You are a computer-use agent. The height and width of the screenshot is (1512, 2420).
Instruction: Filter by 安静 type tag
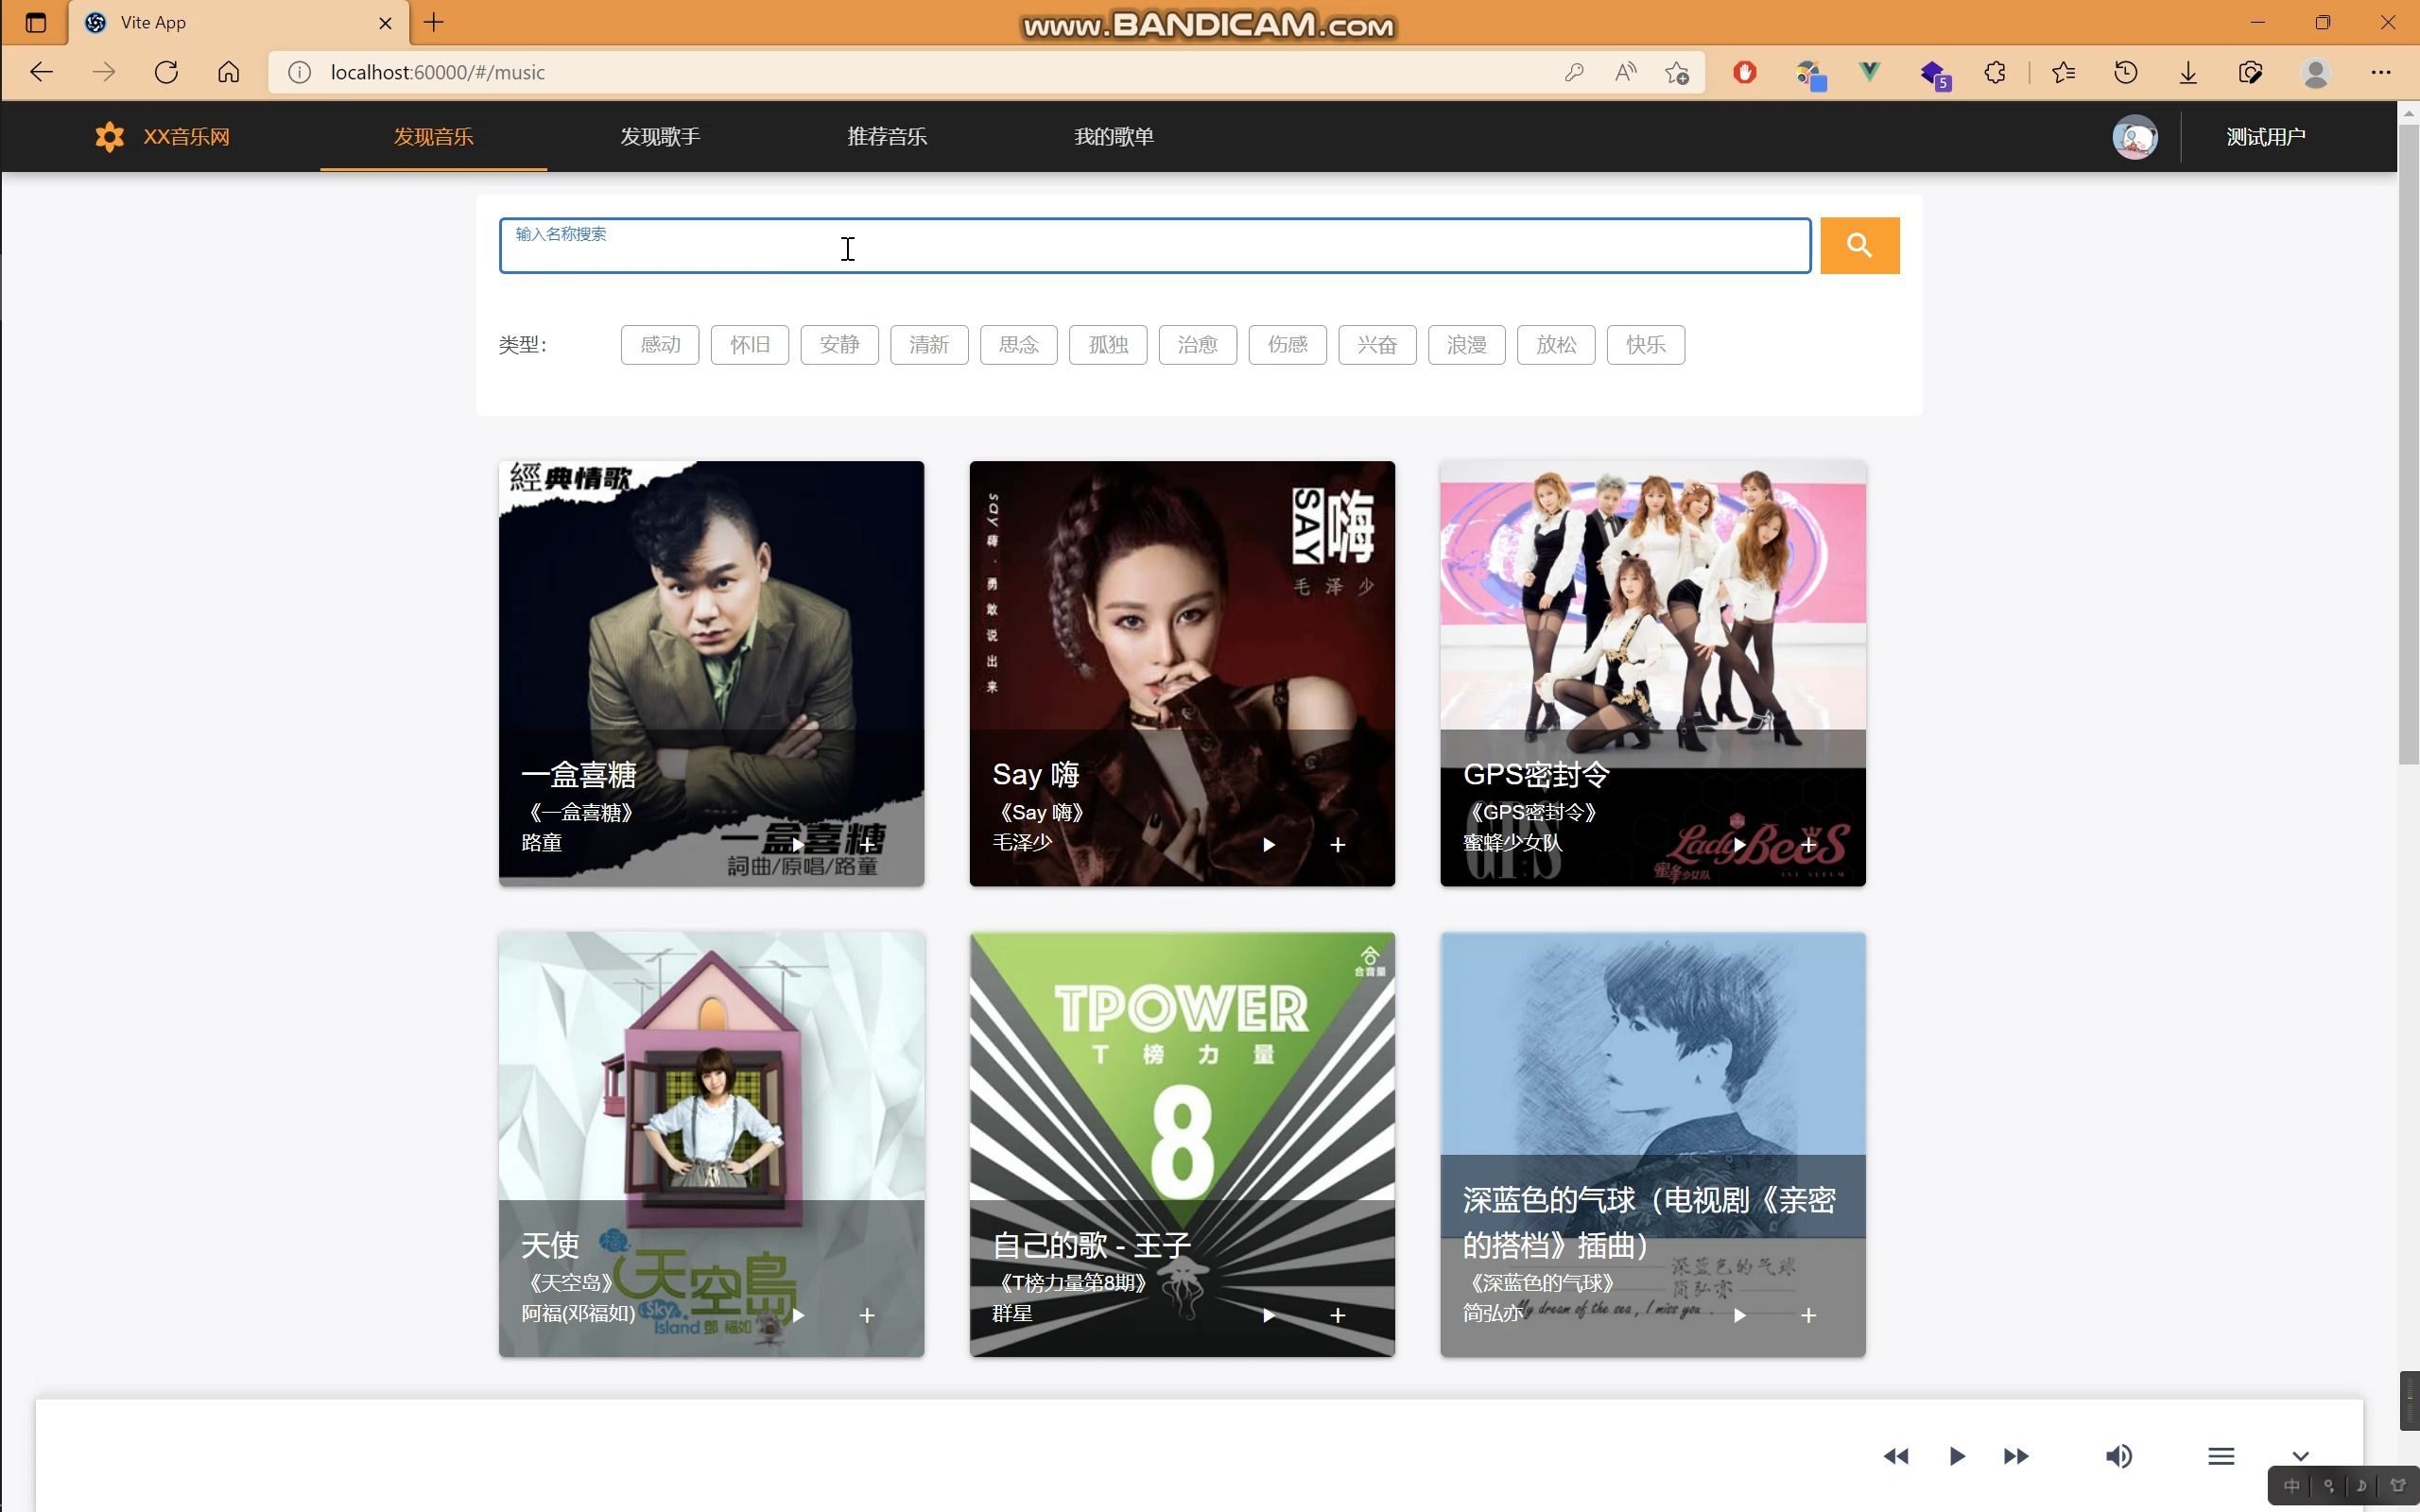839,345
